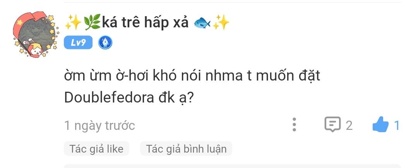Click the reply count number 2
This screenshot has height=168, width=418.
tap(349, 125)
